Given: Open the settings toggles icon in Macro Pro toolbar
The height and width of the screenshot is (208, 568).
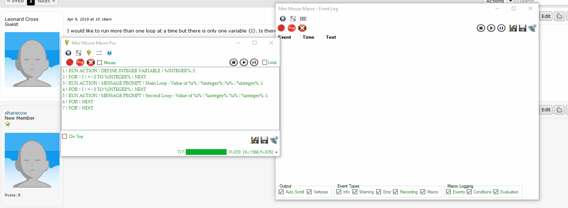Looking at the screenshot, I should [x=79, y=53].
